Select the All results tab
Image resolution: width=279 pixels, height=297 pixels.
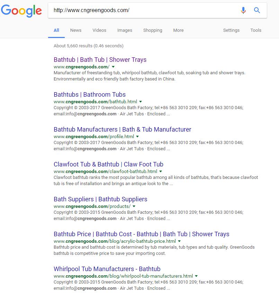[x=56, y=30]
